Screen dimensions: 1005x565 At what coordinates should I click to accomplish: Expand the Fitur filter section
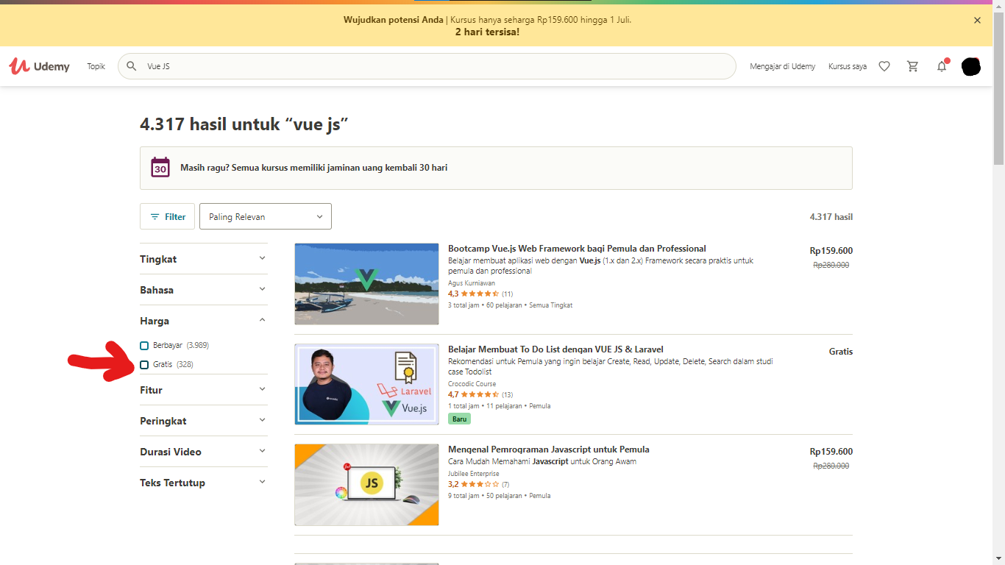204,390
